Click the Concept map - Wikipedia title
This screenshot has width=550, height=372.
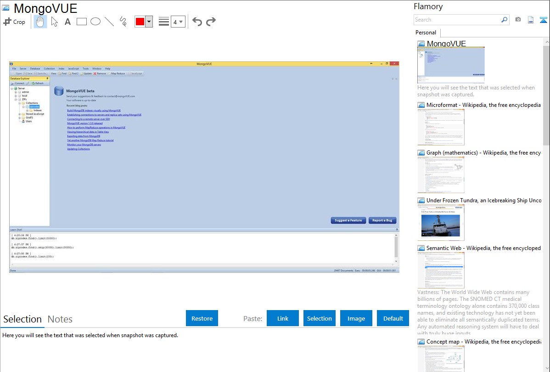pyautogui.click(x=484, y=341)
